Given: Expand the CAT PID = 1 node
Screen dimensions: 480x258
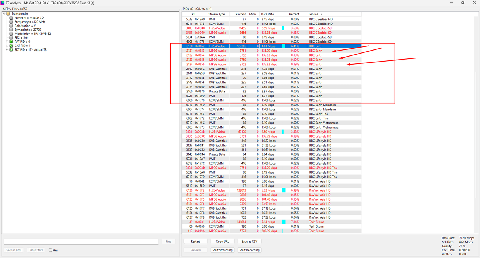Looking at the screenshot, I should [7, 46].
